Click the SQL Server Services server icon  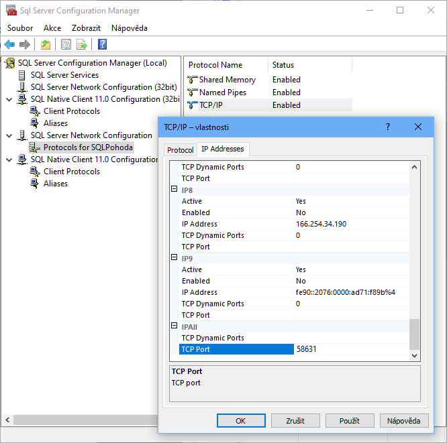[22, 75]
